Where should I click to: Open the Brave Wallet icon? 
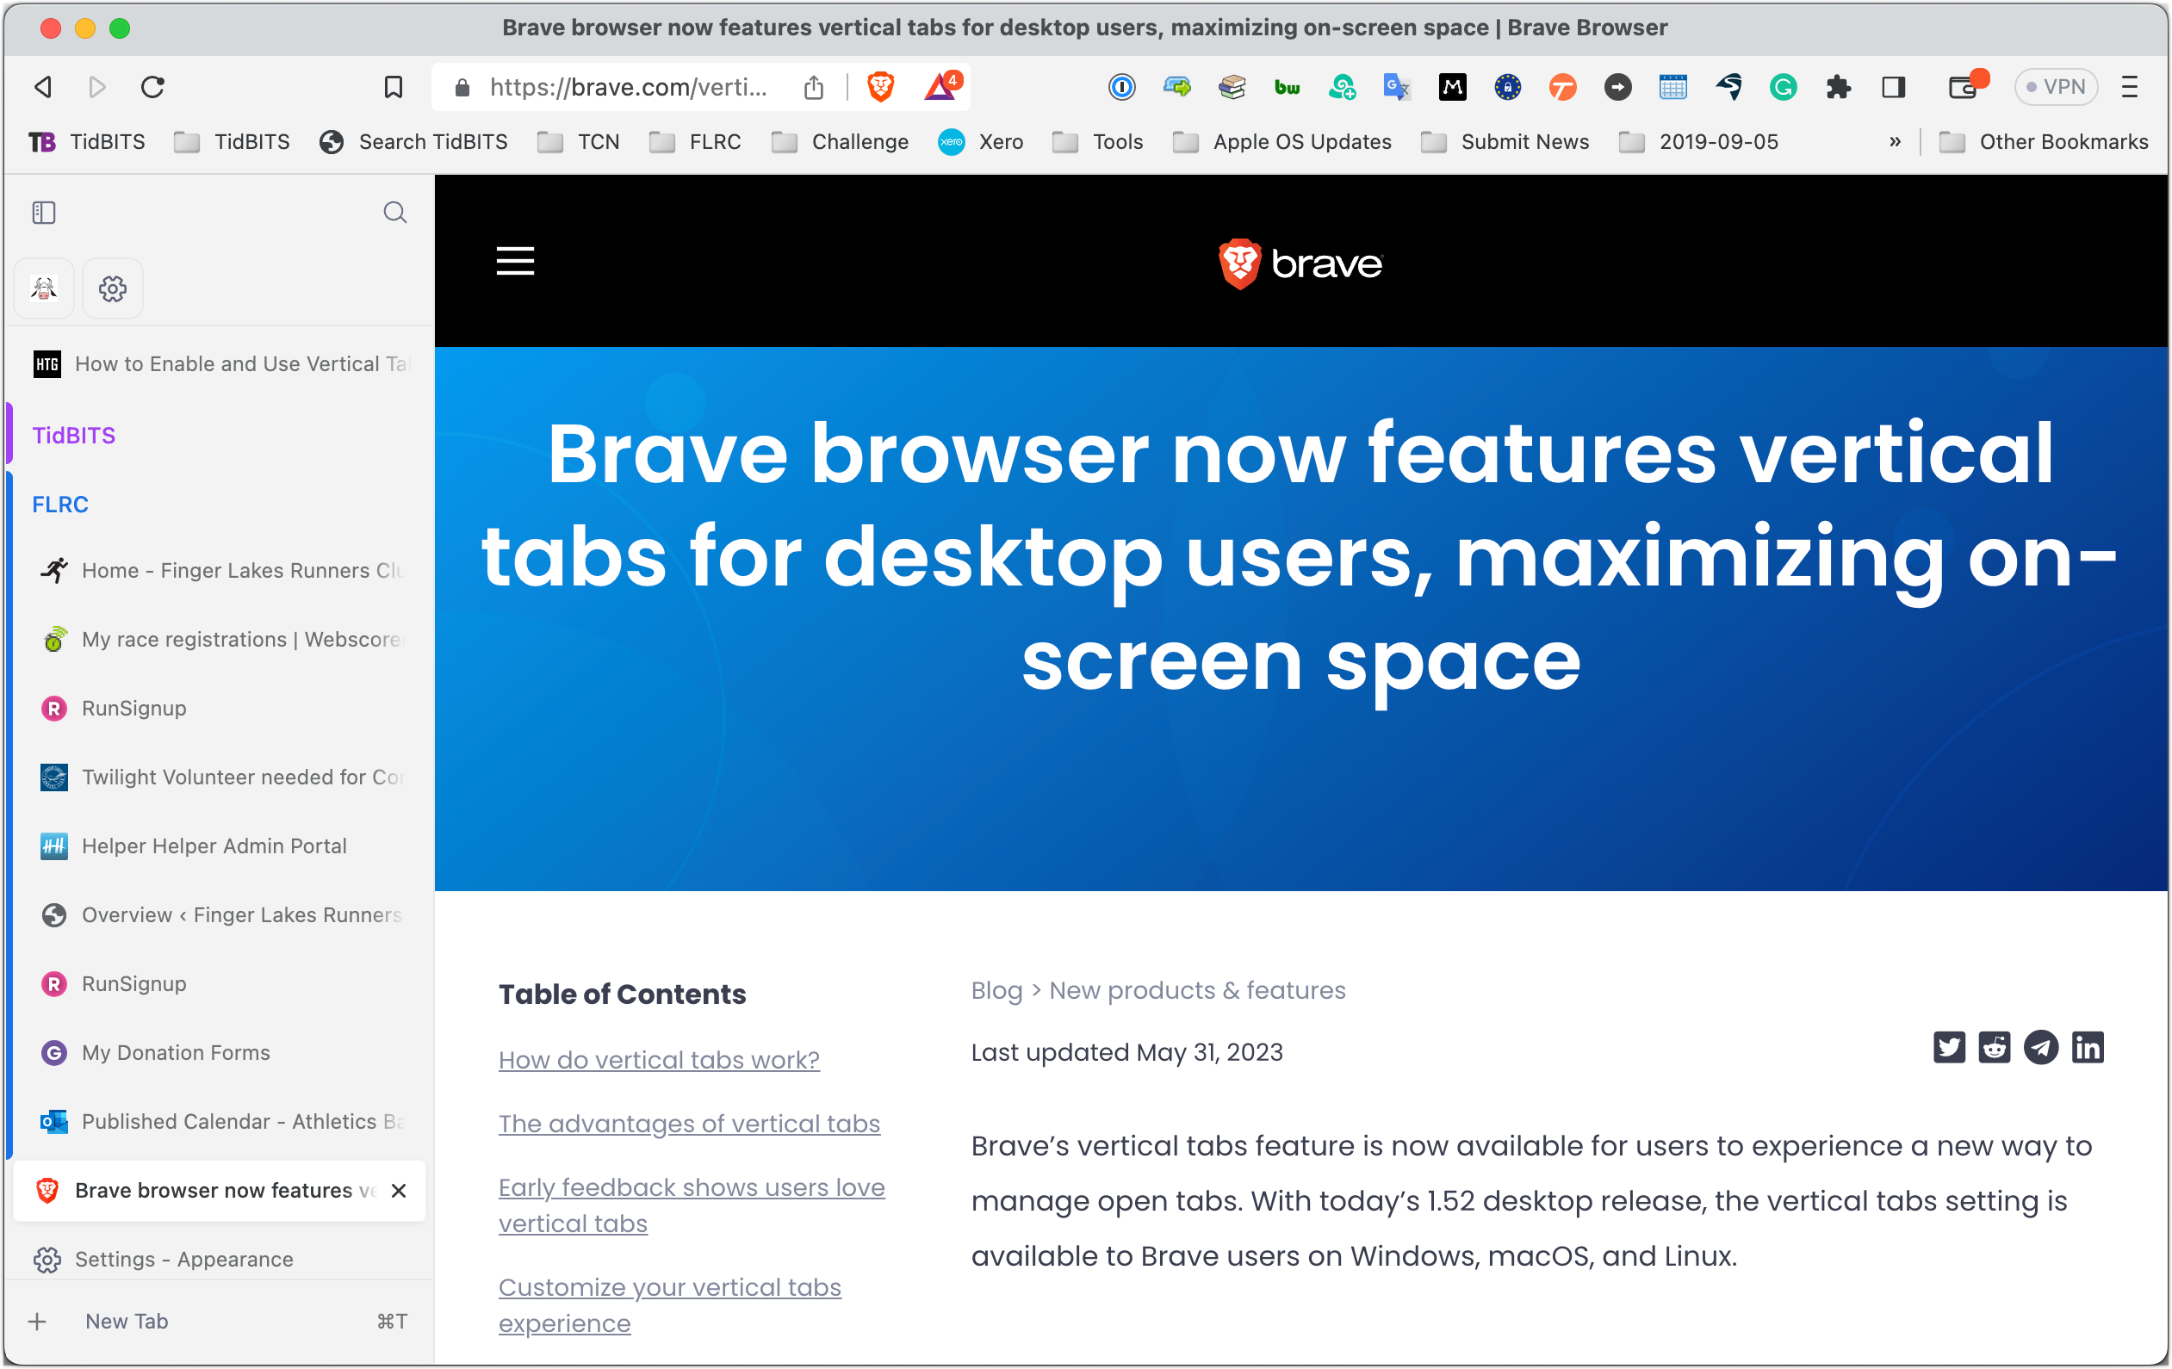click(1963, 87)
